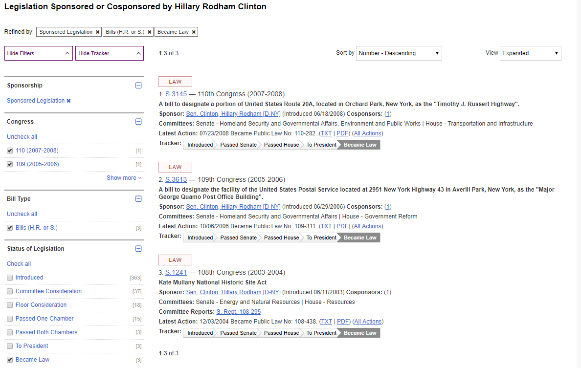Open sponsor Sen. Clinton link for S.1241
Screen dimensions: 581x368
233,292
